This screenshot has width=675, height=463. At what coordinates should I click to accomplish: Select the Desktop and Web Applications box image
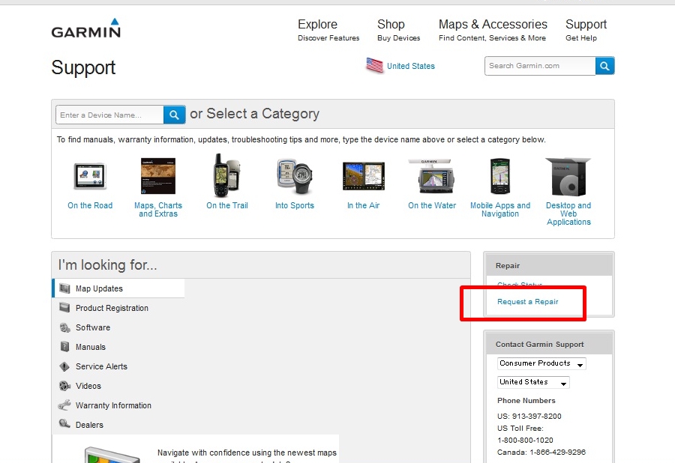pyautogui.click(x=568, y=177)
